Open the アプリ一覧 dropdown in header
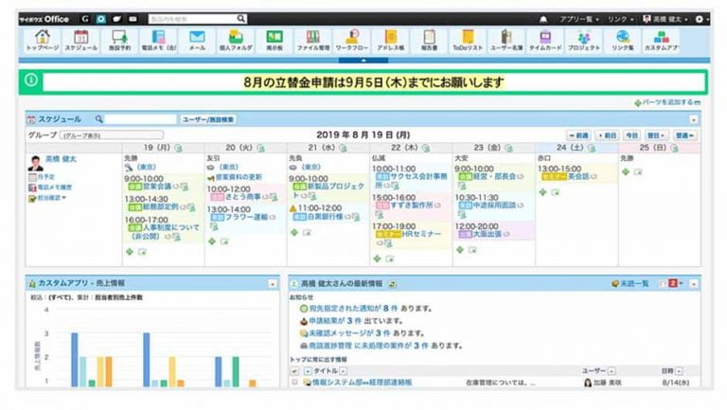This screenshot has width=727, height=410. [579, 18]
